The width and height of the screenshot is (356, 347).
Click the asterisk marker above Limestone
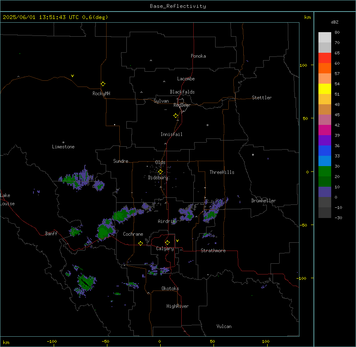(63, 143)
